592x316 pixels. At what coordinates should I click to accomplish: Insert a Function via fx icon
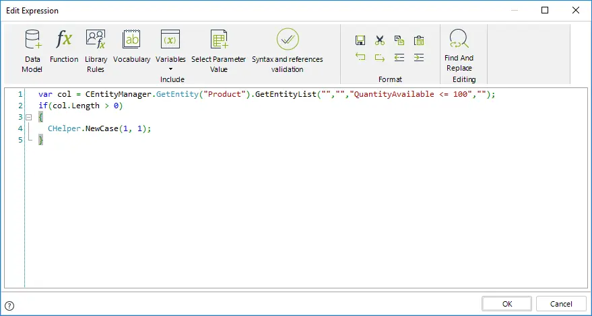(x=64, y=46)
